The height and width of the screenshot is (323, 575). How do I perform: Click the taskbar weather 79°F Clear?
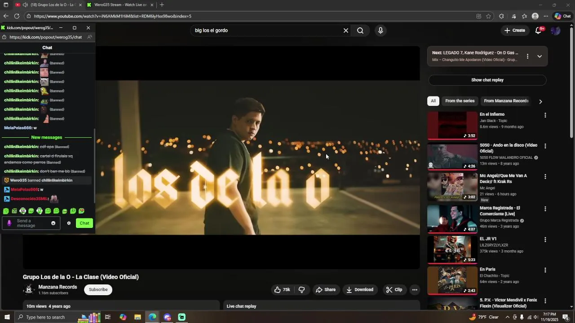484,317
